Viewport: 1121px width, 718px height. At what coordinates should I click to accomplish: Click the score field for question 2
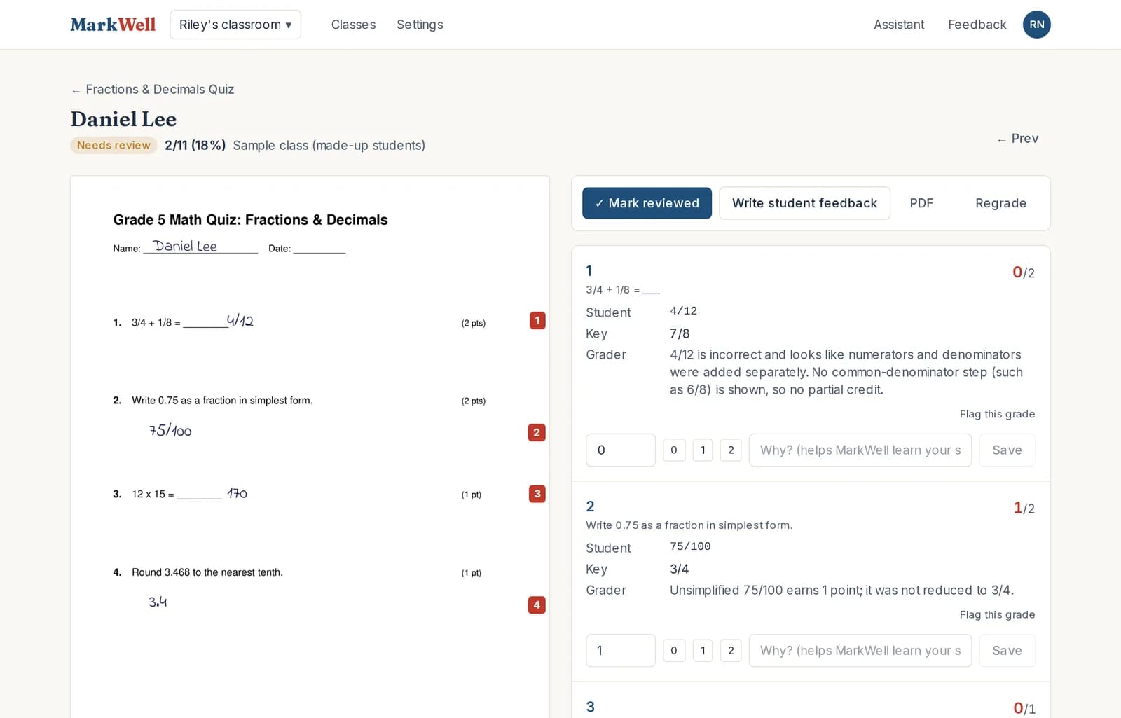[x=621, y=650]
